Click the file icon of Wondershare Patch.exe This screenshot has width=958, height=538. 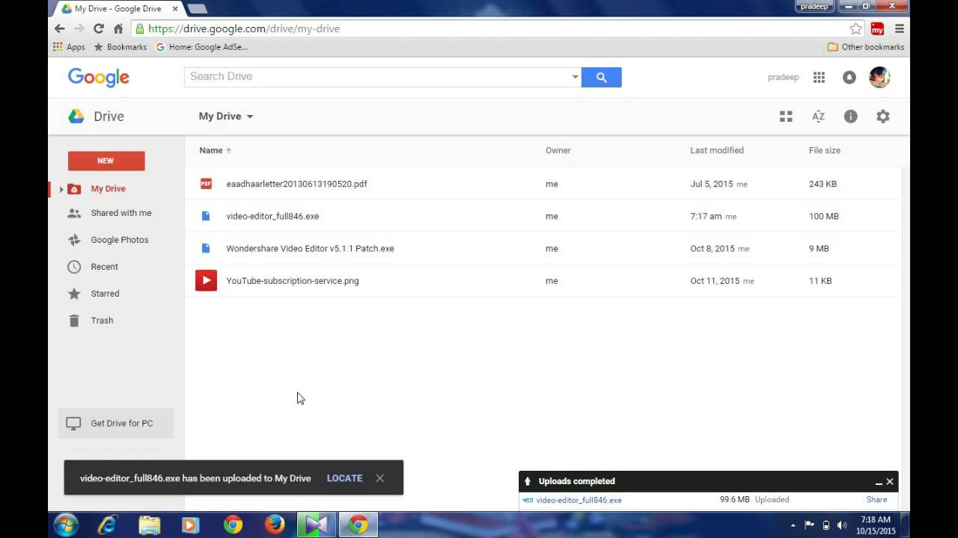(206, 248)
